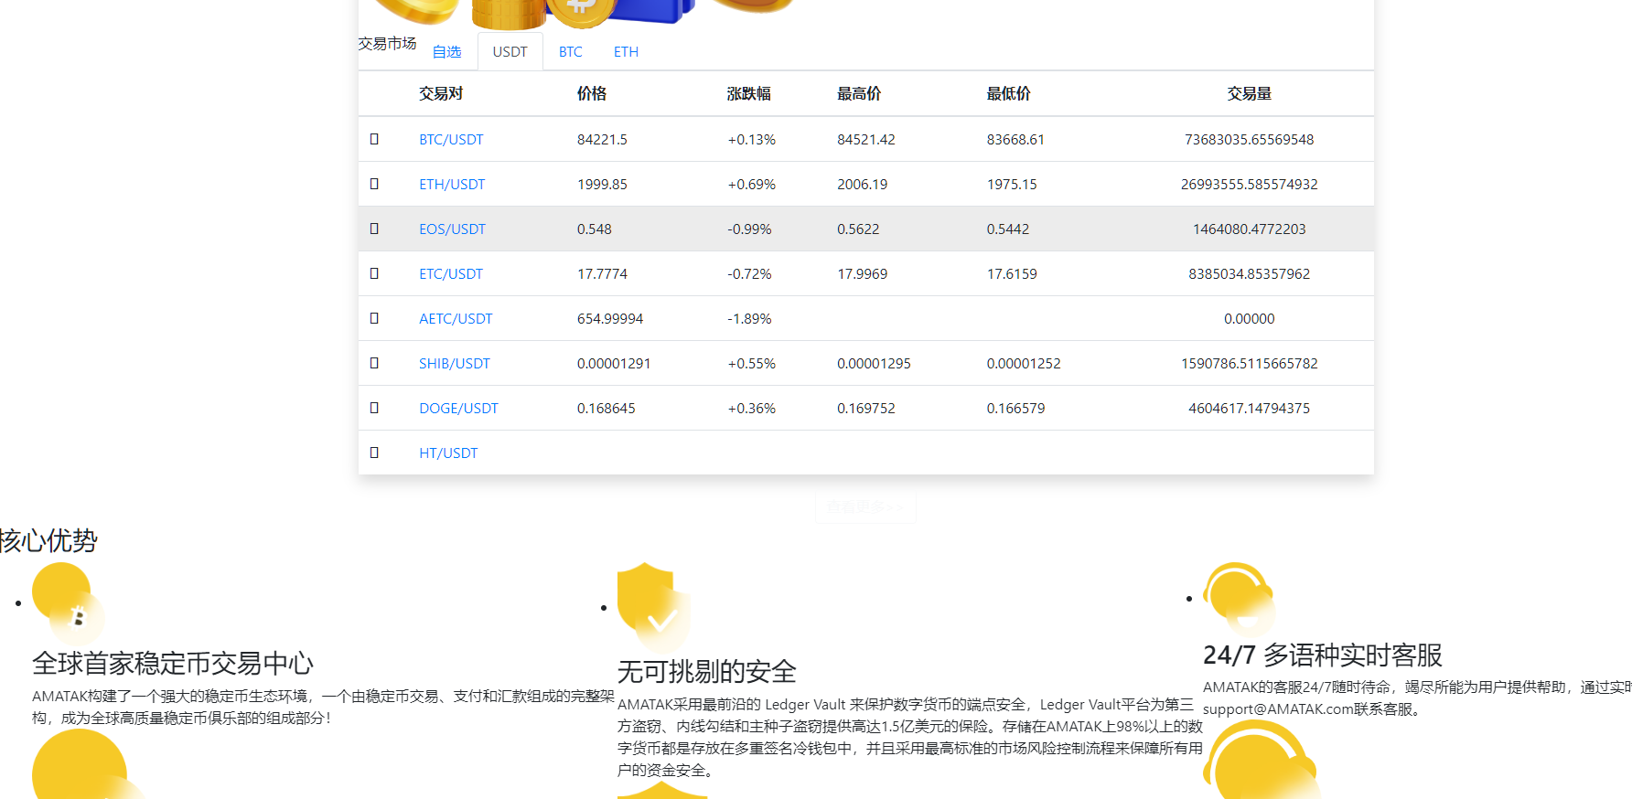Toggle the favorite marker for EOS/USDT
This screenshot has height=799, width=1632.
(x=374, y=229)
